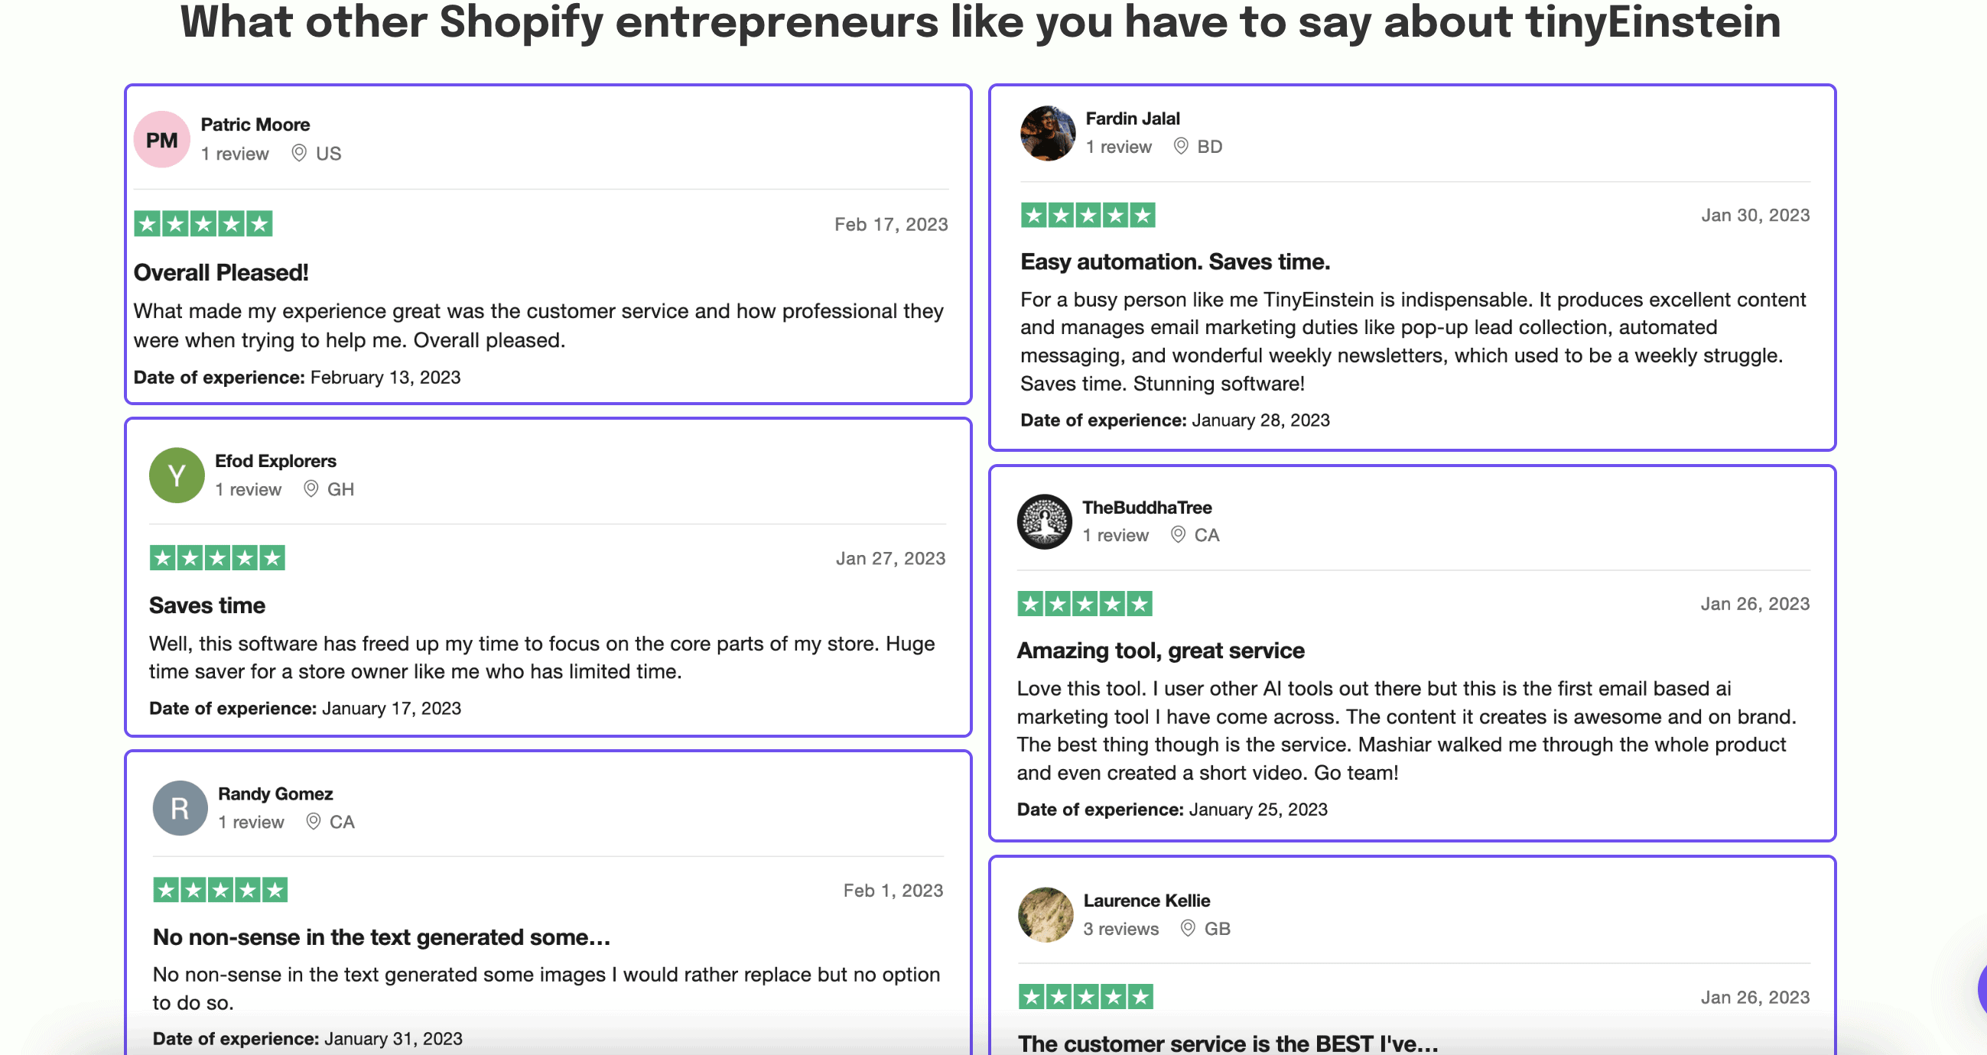Click 'No non-sense in the text generated' title
This screenshot has height=1055, width=1987.
click(381, 937)
